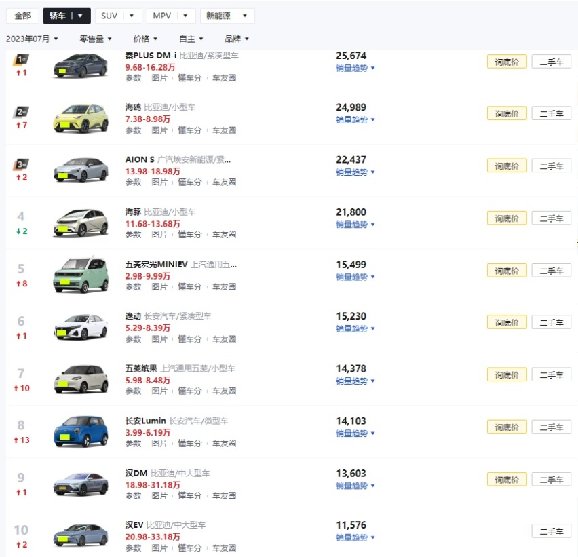Expand 销量趋势 for AION S

tap(355, 172)
